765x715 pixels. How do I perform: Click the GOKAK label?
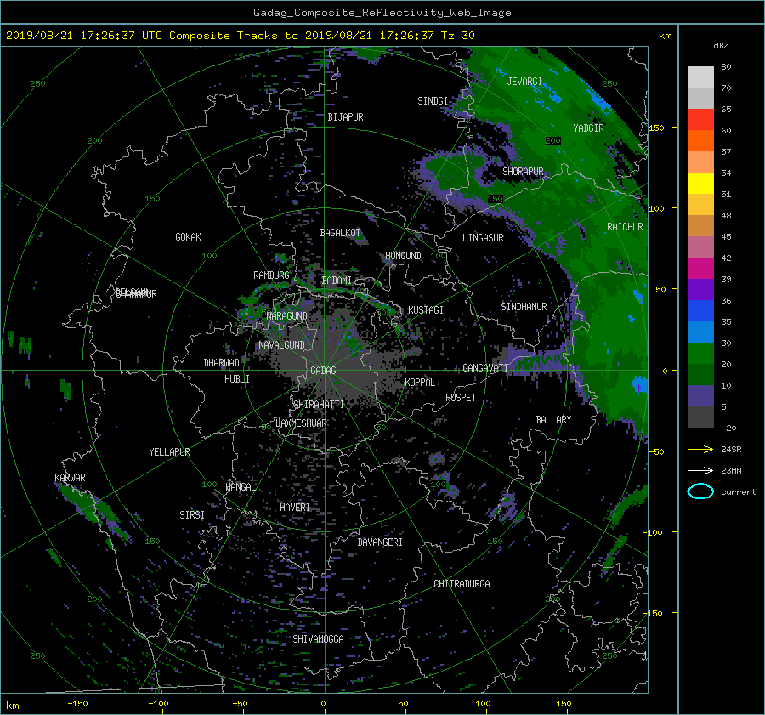click(188, 237)
